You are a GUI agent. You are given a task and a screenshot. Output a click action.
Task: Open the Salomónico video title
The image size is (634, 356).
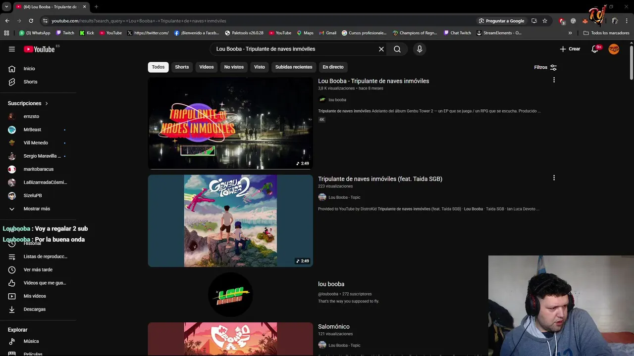pyautogui.click(x=334, y=327)
